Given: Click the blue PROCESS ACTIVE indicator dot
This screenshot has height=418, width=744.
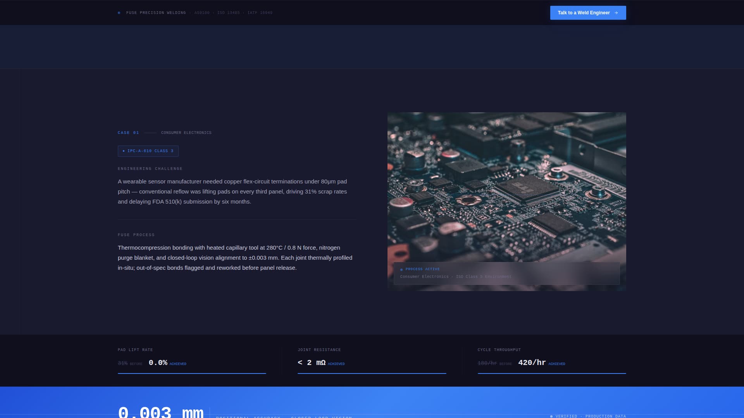Looking at the screenshot, I should 401,269.
